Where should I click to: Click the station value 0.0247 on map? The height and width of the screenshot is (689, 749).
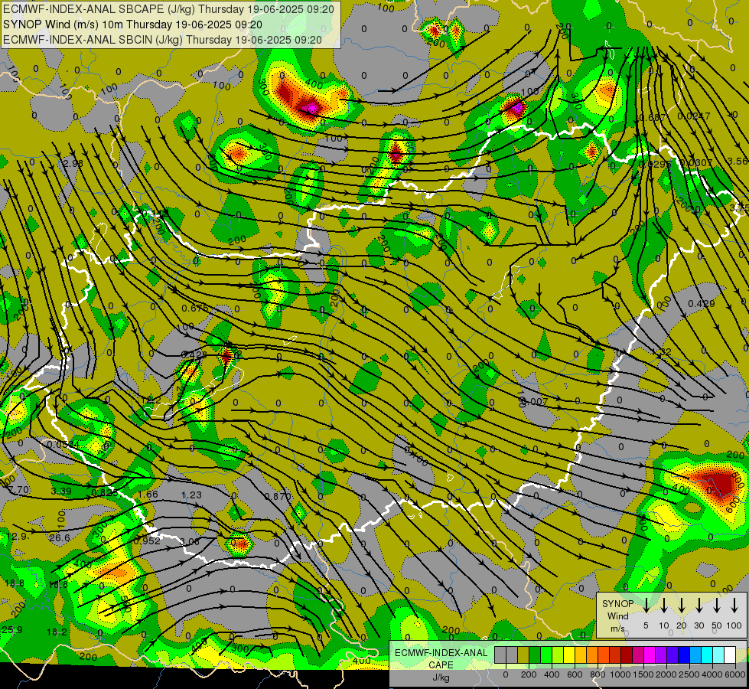point(694,116)
